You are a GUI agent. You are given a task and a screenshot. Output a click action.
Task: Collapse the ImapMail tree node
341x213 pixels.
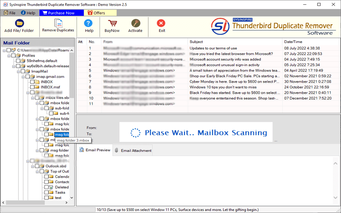[x=18, y=72]
